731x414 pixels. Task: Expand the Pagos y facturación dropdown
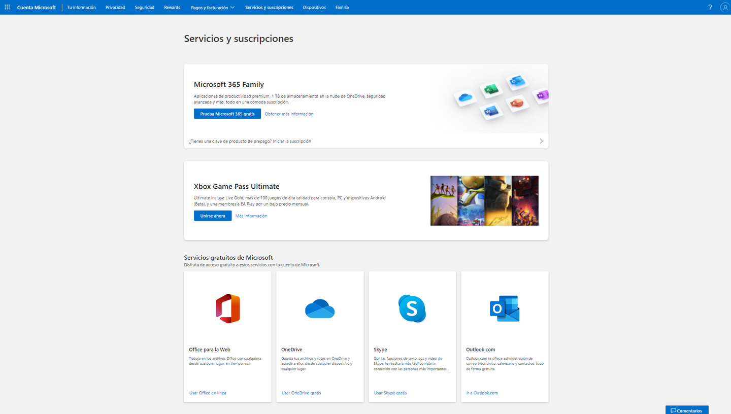(x=213, y=8)
